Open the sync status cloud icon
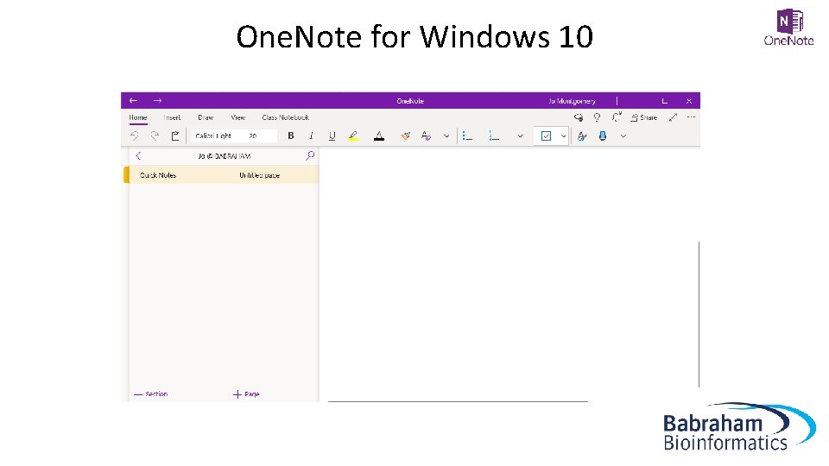The image size is (829, 466). (579, 117)
